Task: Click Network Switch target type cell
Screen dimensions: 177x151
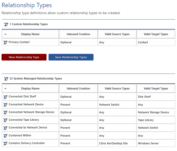Action: click(x=156, y=128)
